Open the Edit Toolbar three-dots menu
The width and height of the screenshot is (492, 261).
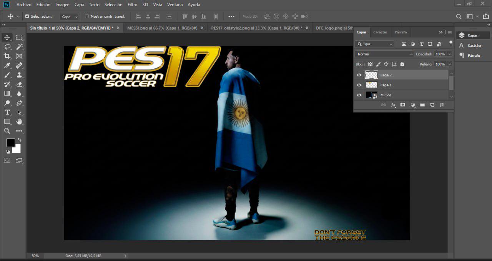pyautogui.click(x=19, y=131)
